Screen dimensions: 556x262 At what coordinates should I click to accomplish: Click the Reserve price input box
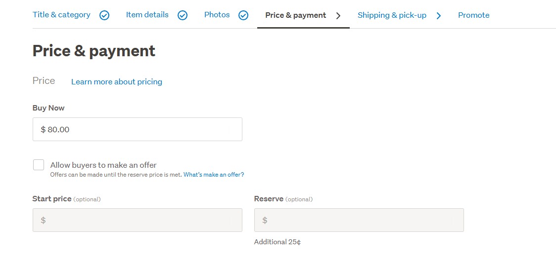click(x=359, y=220)
